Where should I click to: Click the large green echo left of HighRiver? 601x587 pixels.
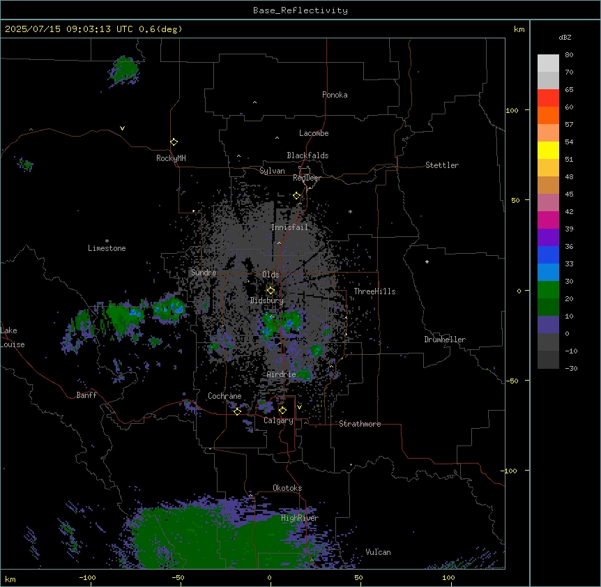tap(215, 536)
